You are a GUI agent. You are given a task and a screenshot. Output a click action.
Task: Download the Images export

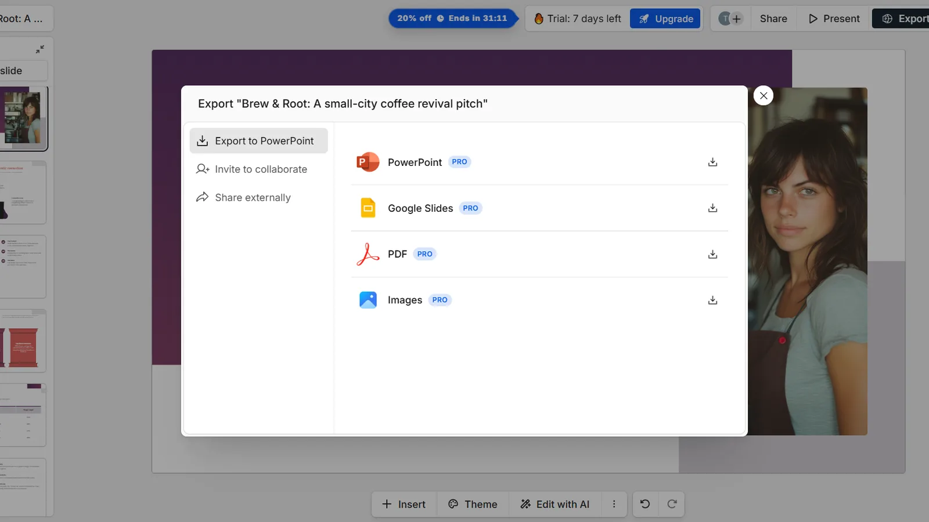point(712,300)
